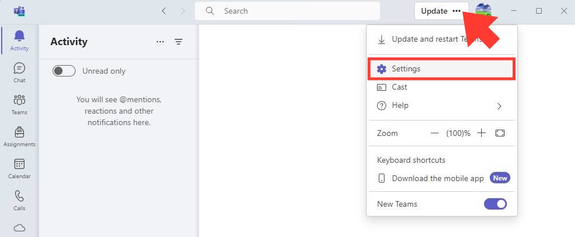Screen dimensions: 575x237
Task: Click the search magnifier icon
Action: 210,11
